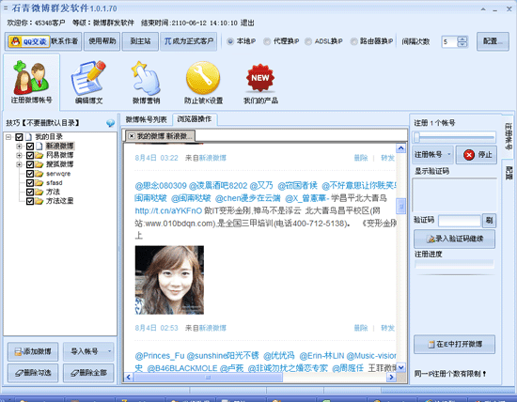Go to 到主站
The image size is (517, 402).
pyautogui.click(x=140, y=41)
